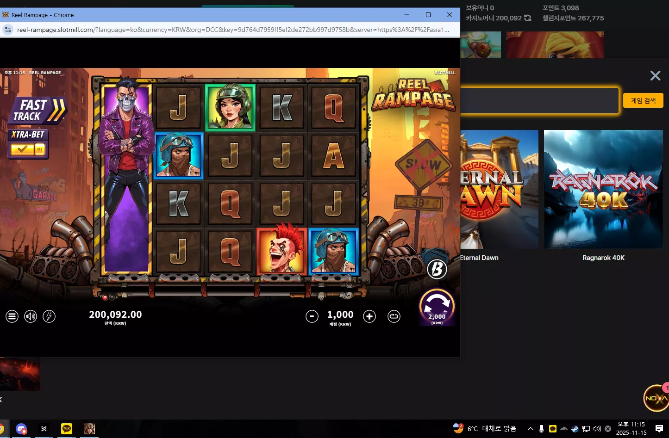Open the Windows notification center
Image resolution: width=669 pixels, height=438 pixels.
coord(659,429)
